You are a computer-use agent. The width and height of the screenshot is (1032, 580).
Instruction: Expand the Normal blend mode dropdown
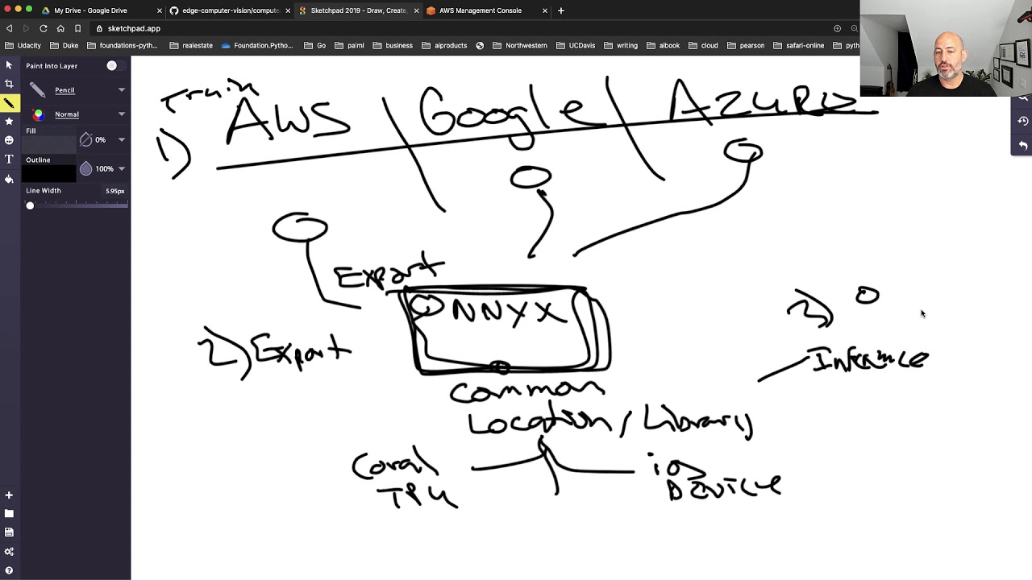click(x=122, y=114)
